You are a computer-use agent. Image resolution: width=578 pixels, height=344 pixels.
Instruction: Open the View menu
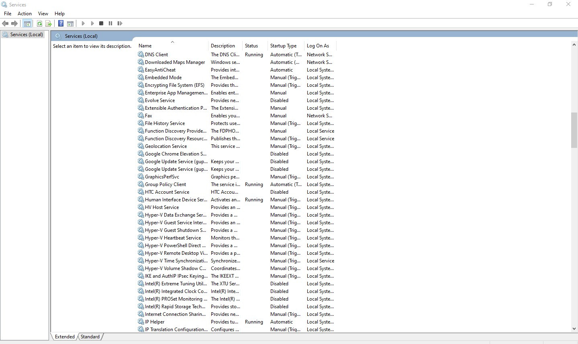(x=43, y=13)
